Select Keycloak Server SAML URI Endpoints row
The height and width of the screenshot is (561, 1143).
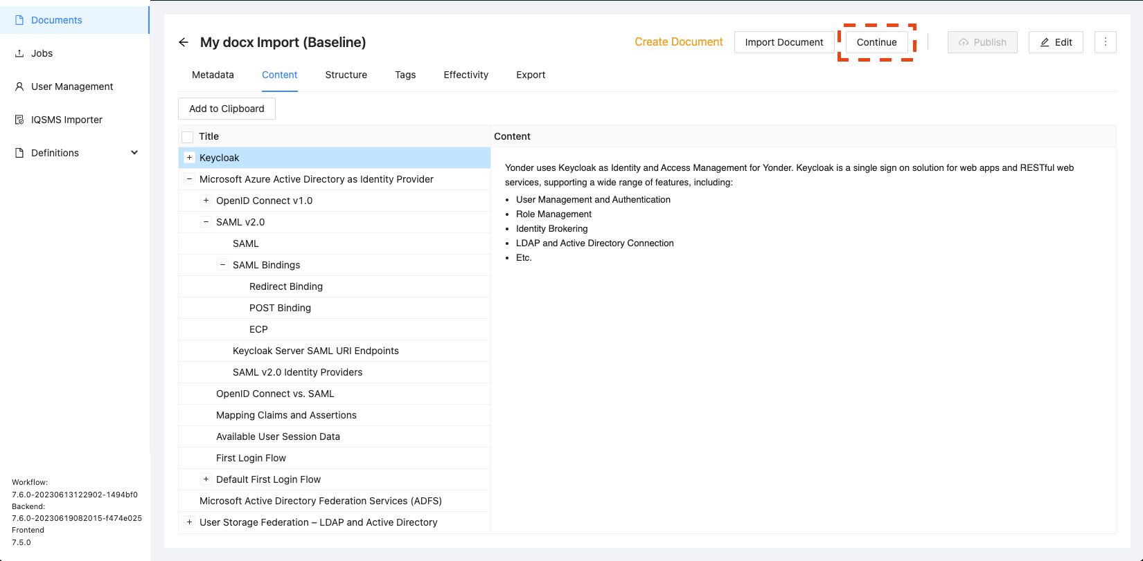click(335, 351)
